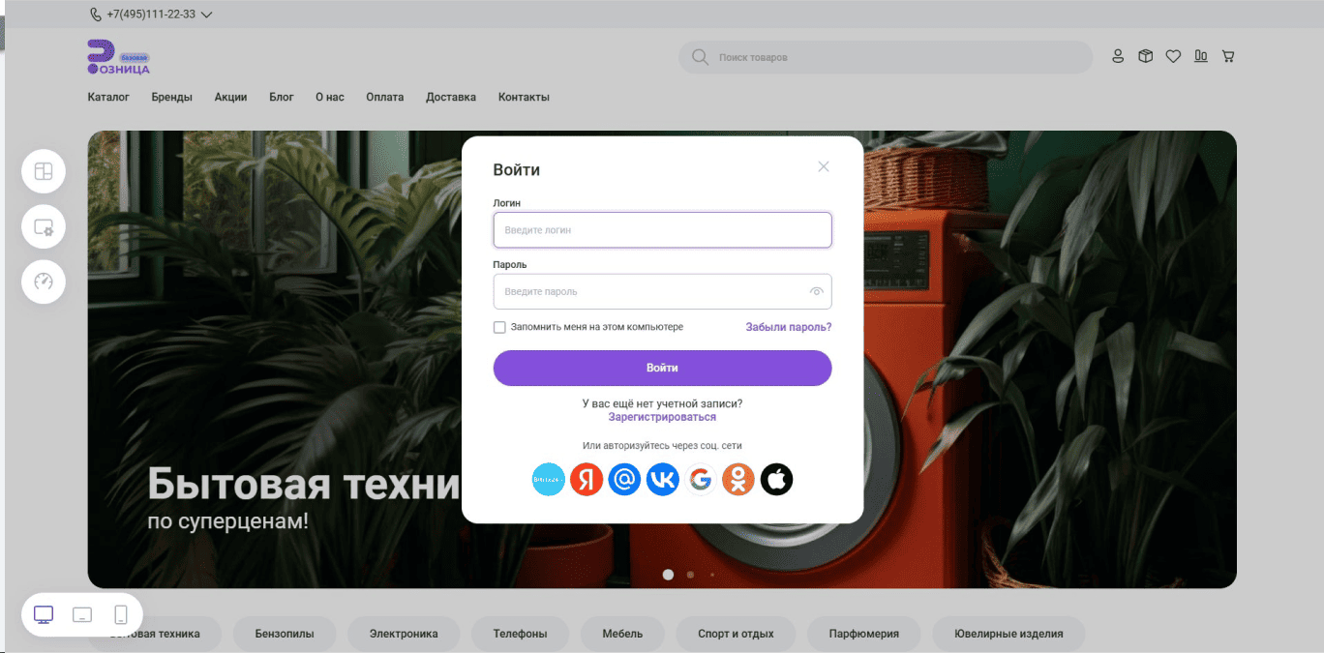The height and width of the screenshot is (653, 1324).
Task: Open the Телефоны category chip
Action: (520, 634)
